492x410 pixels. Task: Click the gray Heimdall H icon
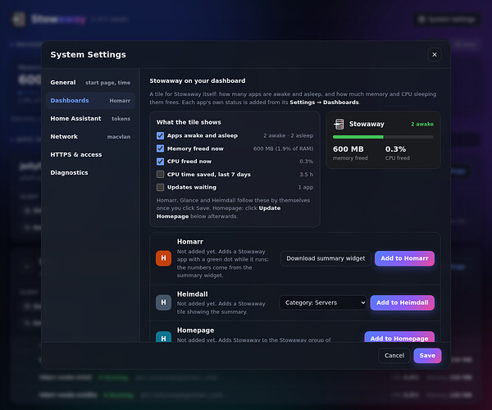pyautogui.click(x=163, y=303)
